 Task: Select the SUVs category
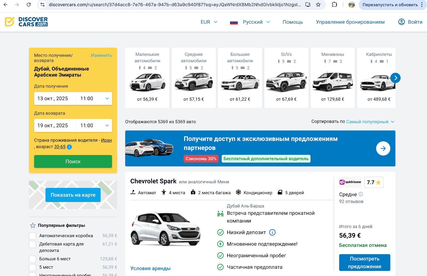coord(286,78)
